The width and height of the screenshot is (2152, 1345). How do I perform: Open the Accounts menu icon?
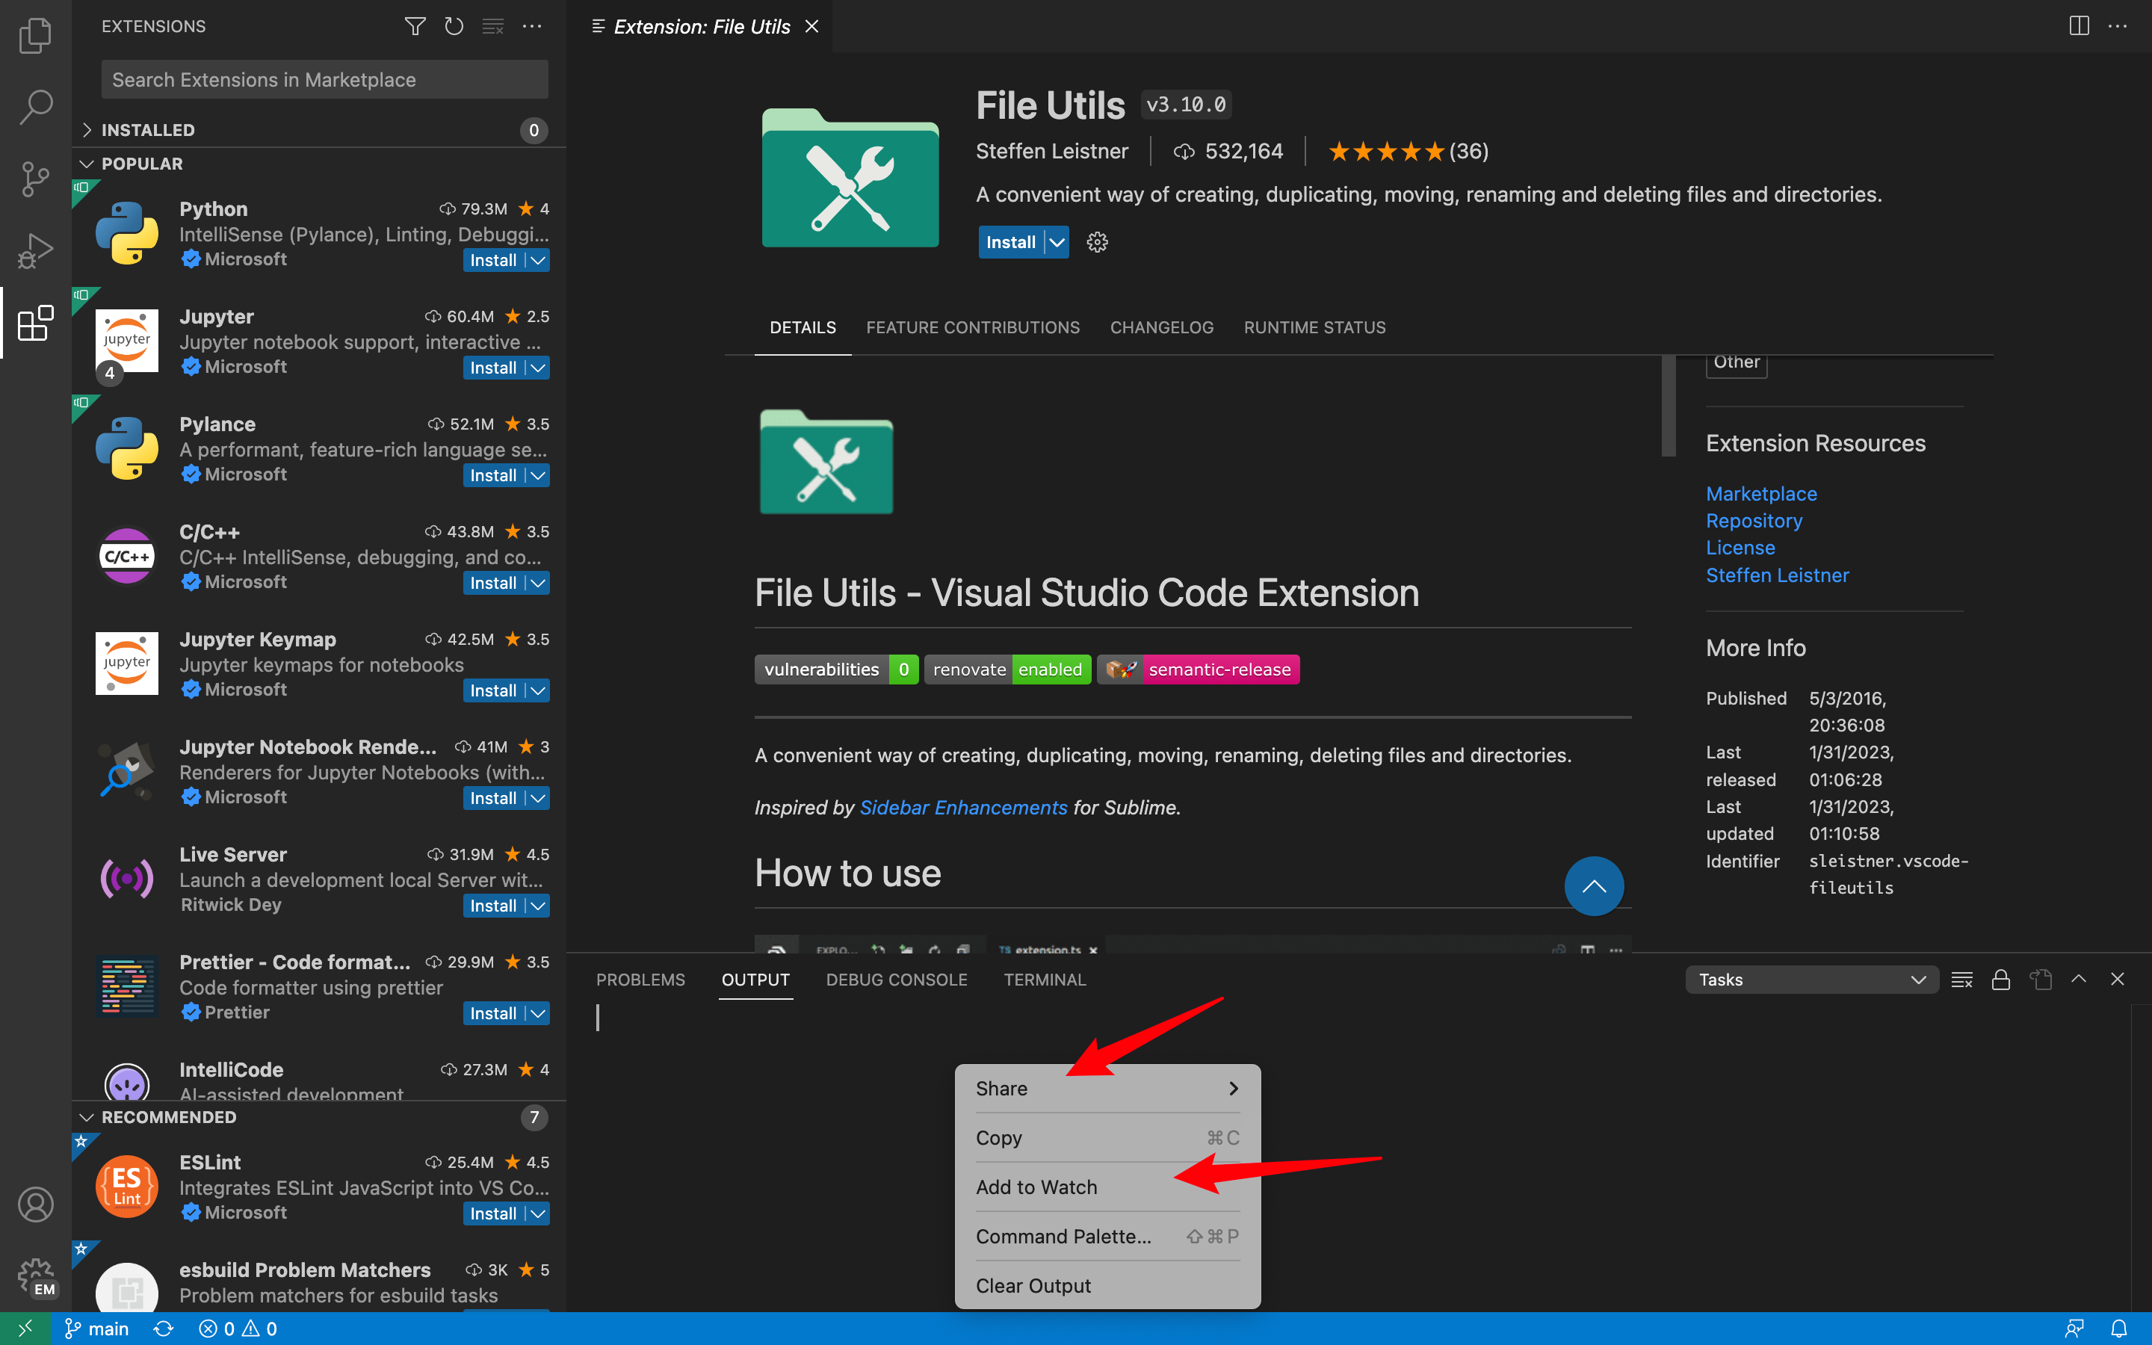pos(36,1205)
